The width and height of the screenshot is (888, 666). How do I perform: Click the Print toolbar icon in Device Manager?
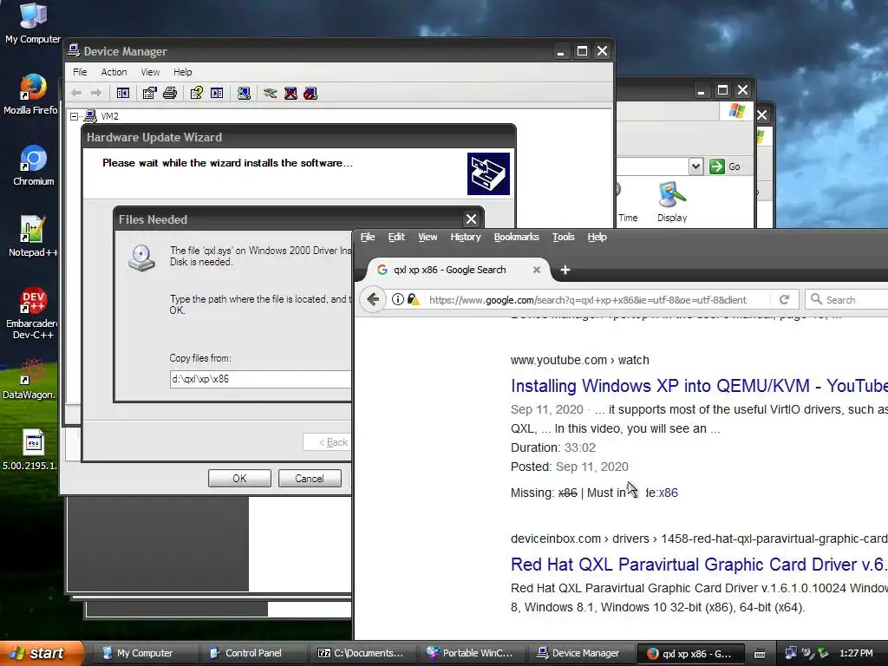pyautogui.click(x=170, y=93)
